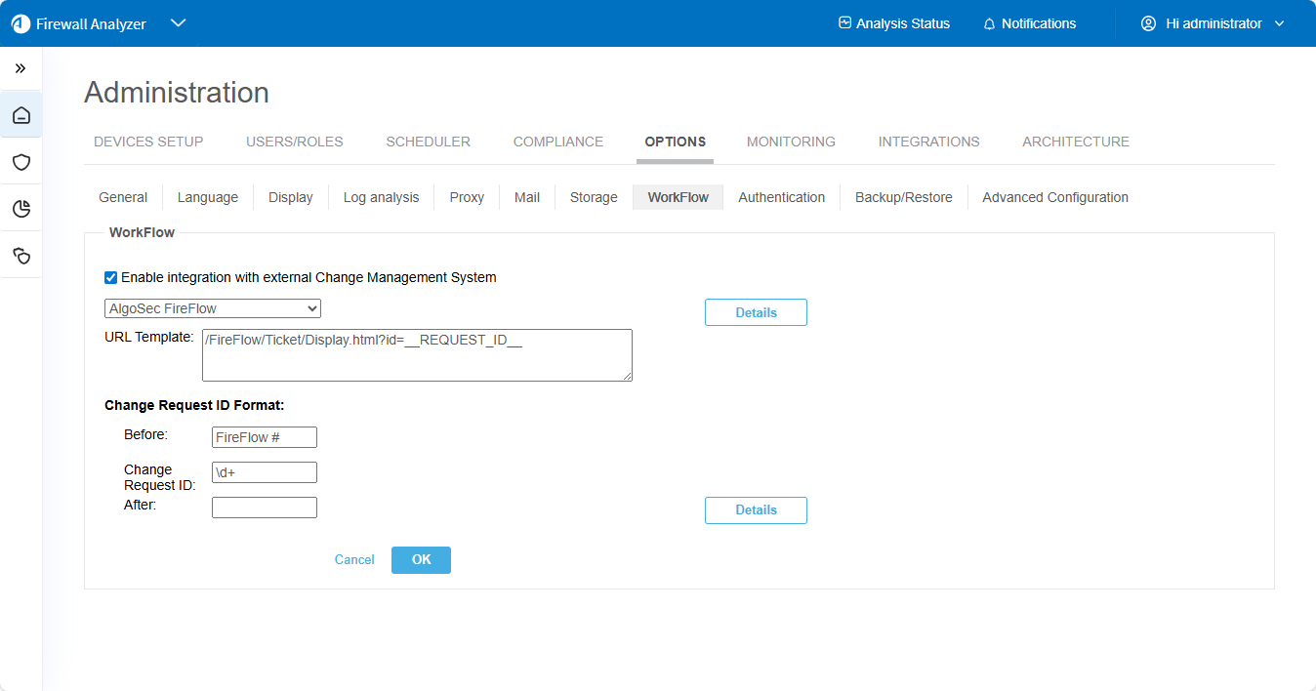The image size is (1316, 691).
Task: Open Analysis Status from top bar
Action: tap(893, 23)
